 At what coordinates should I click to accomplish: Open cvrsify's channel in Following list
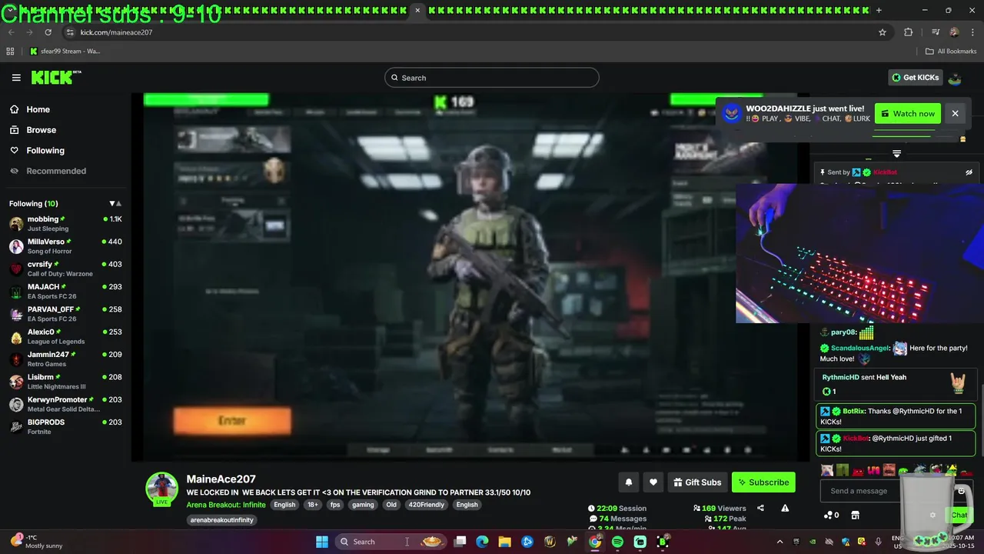click(x=65, y=269)
